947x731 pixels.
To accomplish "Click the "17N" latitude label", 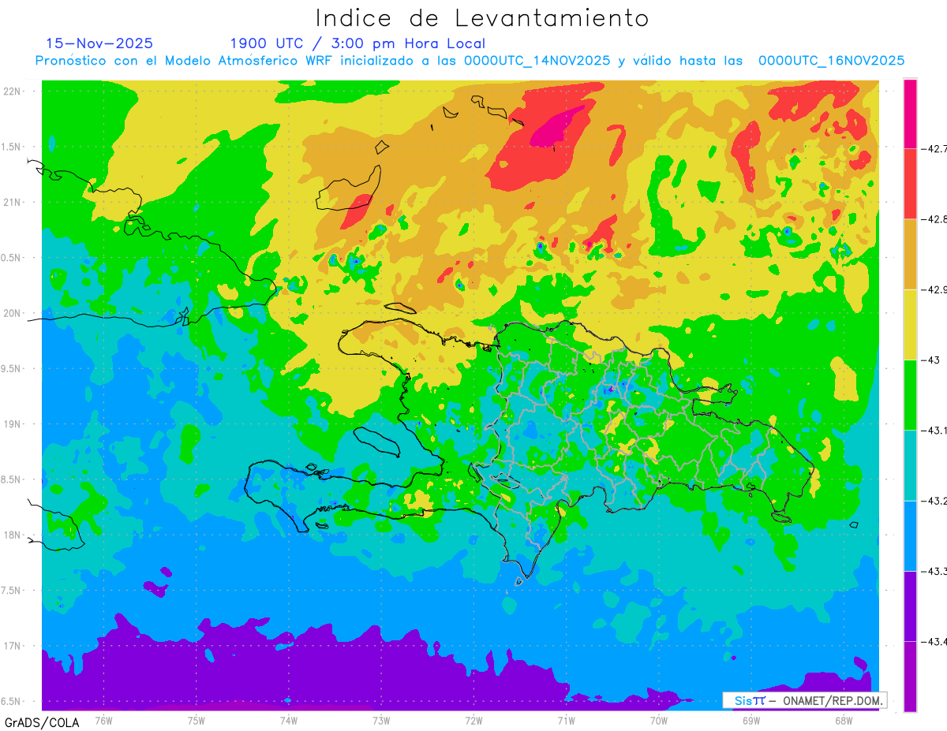I will pos(12,646).
